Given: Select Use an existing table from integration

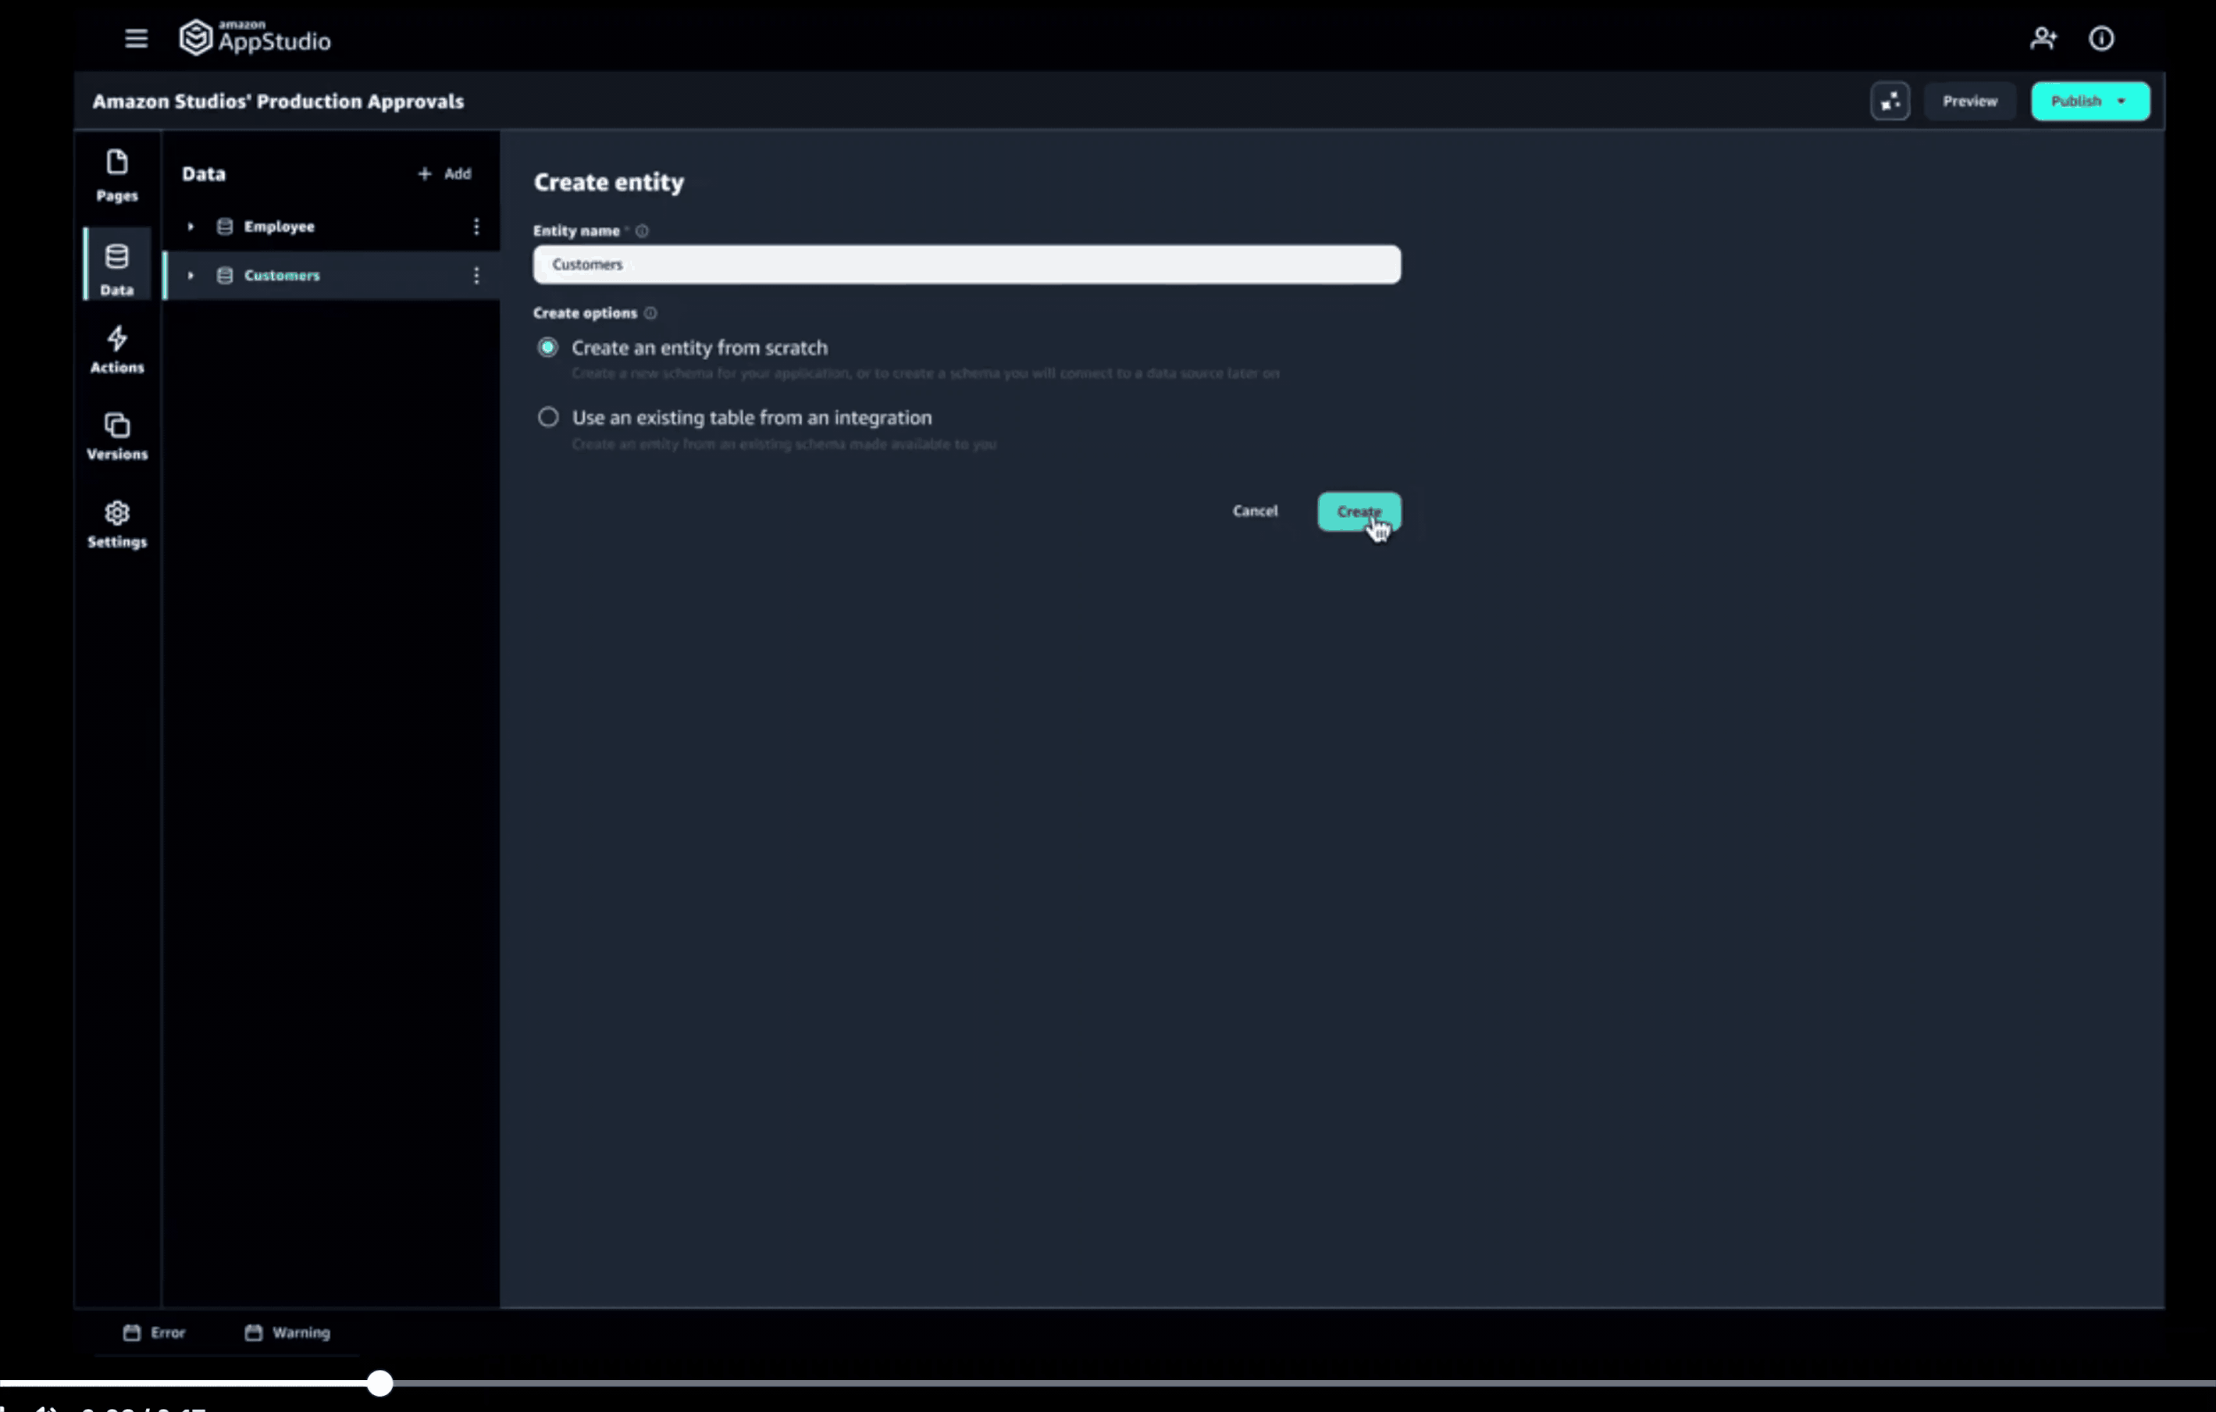Looking at the screenshot, I should pos(548,417).
